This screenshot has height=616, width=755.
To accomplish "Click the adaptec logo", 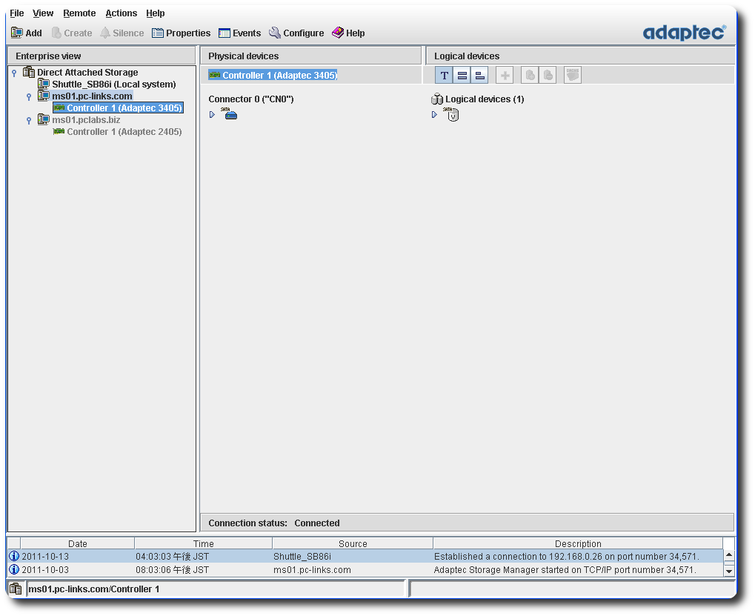I will pyautogui.click(x=684, y=33).
